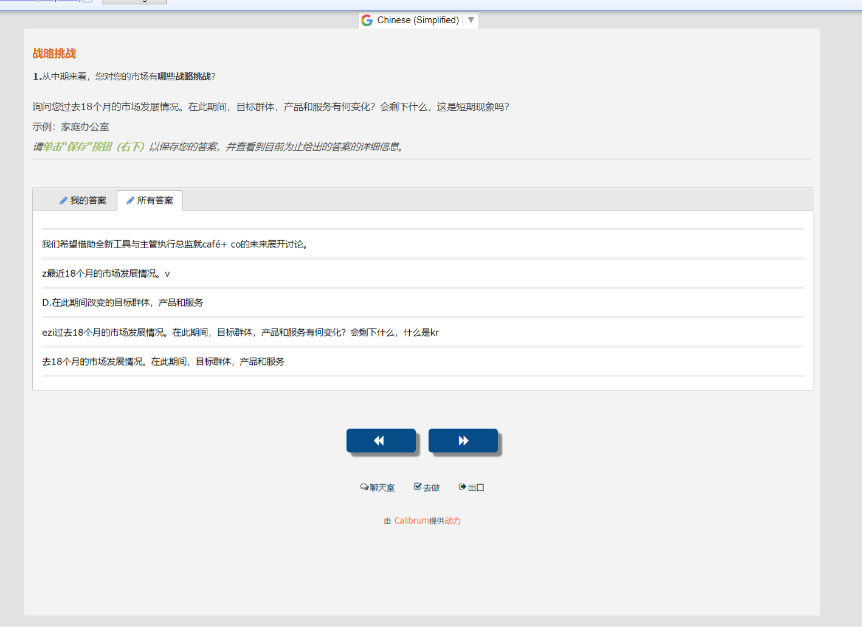862x629 pixels.
Task: Advance with the double-right arrow button
Action: 463,441
